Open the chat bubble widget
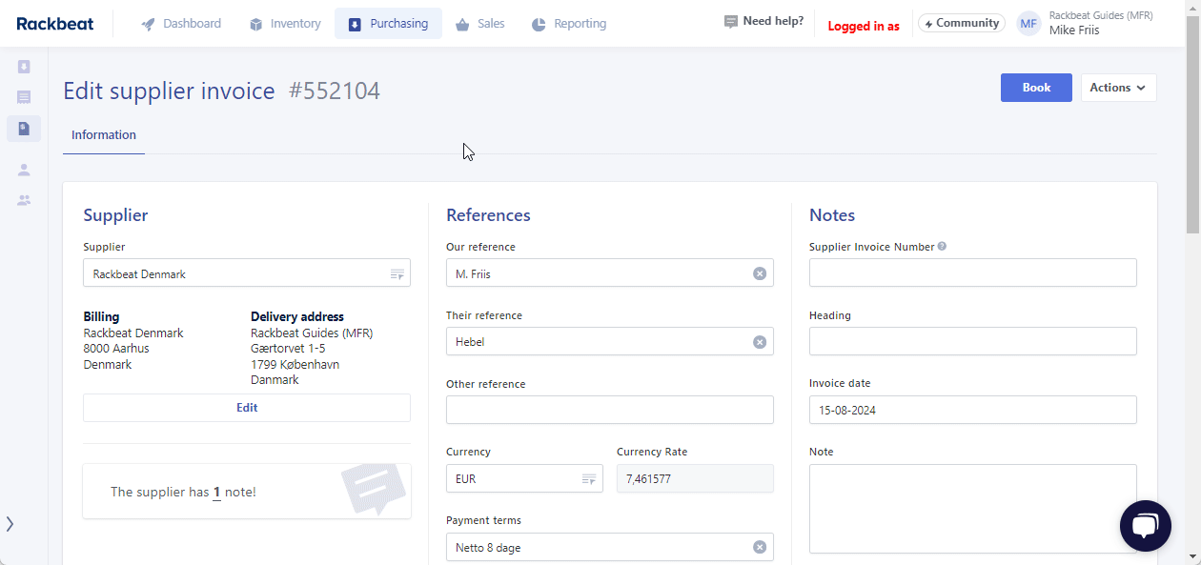This screenshot has width=1201, height=565. (1145, 525)
